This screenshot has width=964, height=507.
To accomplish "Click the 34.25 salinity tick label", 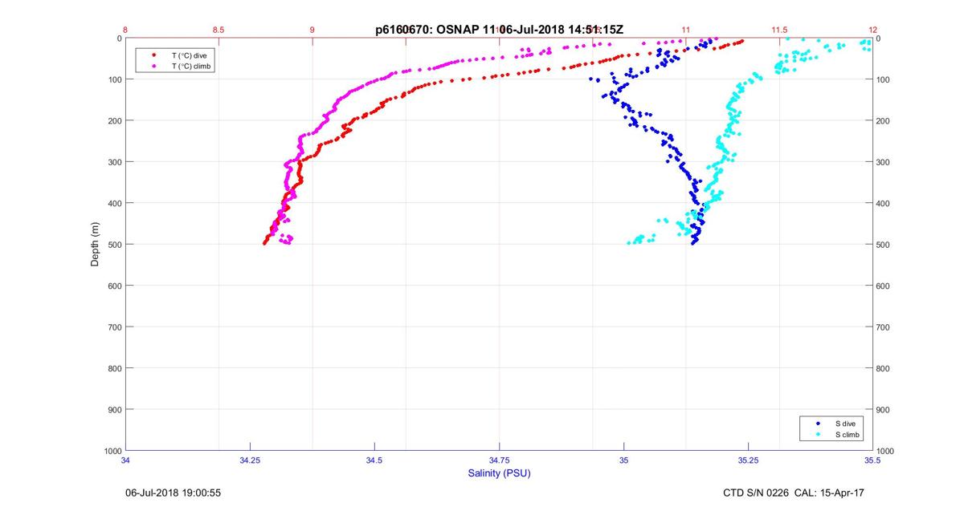I will click(x=250, y=460).
